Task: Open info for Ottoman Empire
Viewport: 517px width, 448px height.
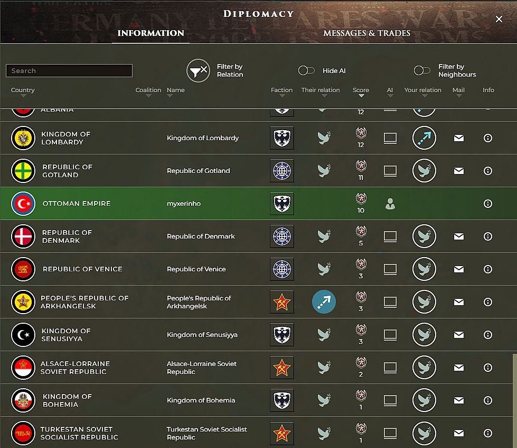Action: click(x=488, y=204)
